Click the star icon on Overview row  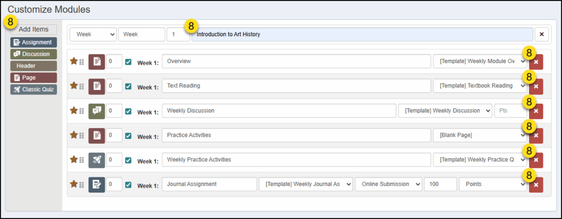tap(74, 61)
